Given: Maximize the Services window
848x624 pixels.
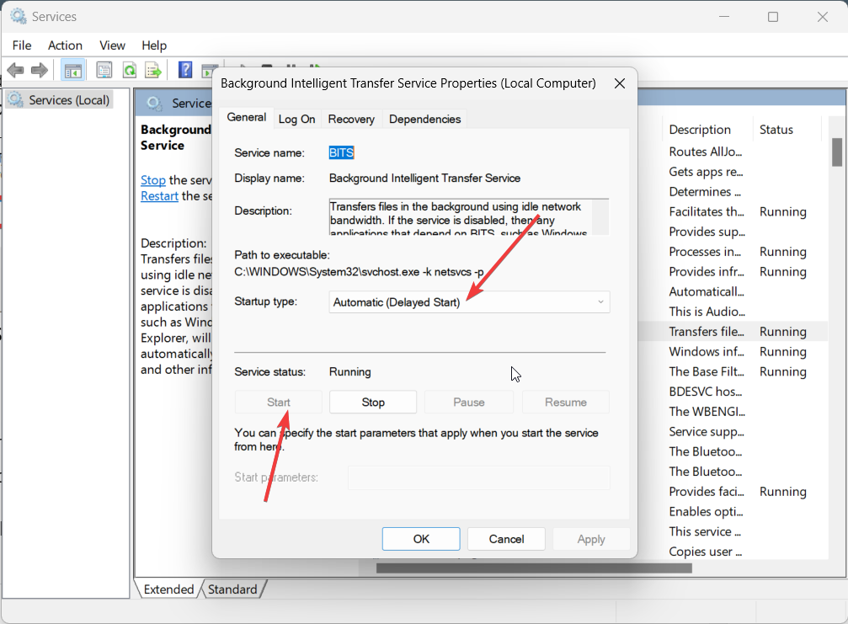Looking at the screenshot, I should (773, 17).
